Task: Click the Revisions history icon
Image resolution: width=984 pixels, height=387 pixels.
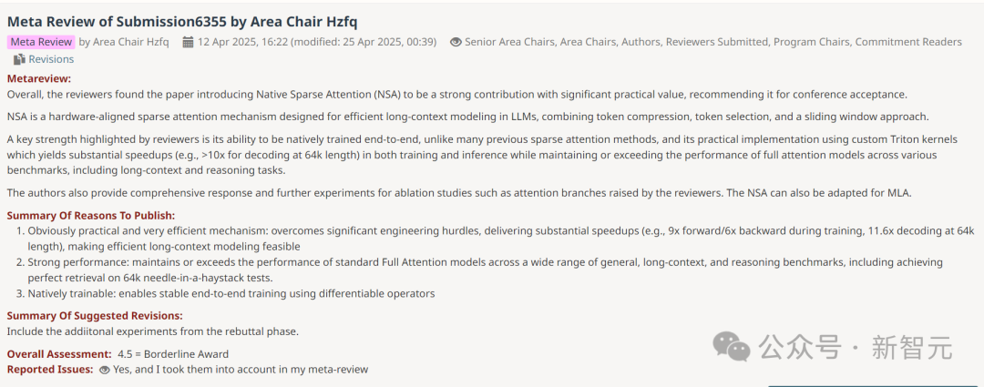Action: tap(19, 59)
